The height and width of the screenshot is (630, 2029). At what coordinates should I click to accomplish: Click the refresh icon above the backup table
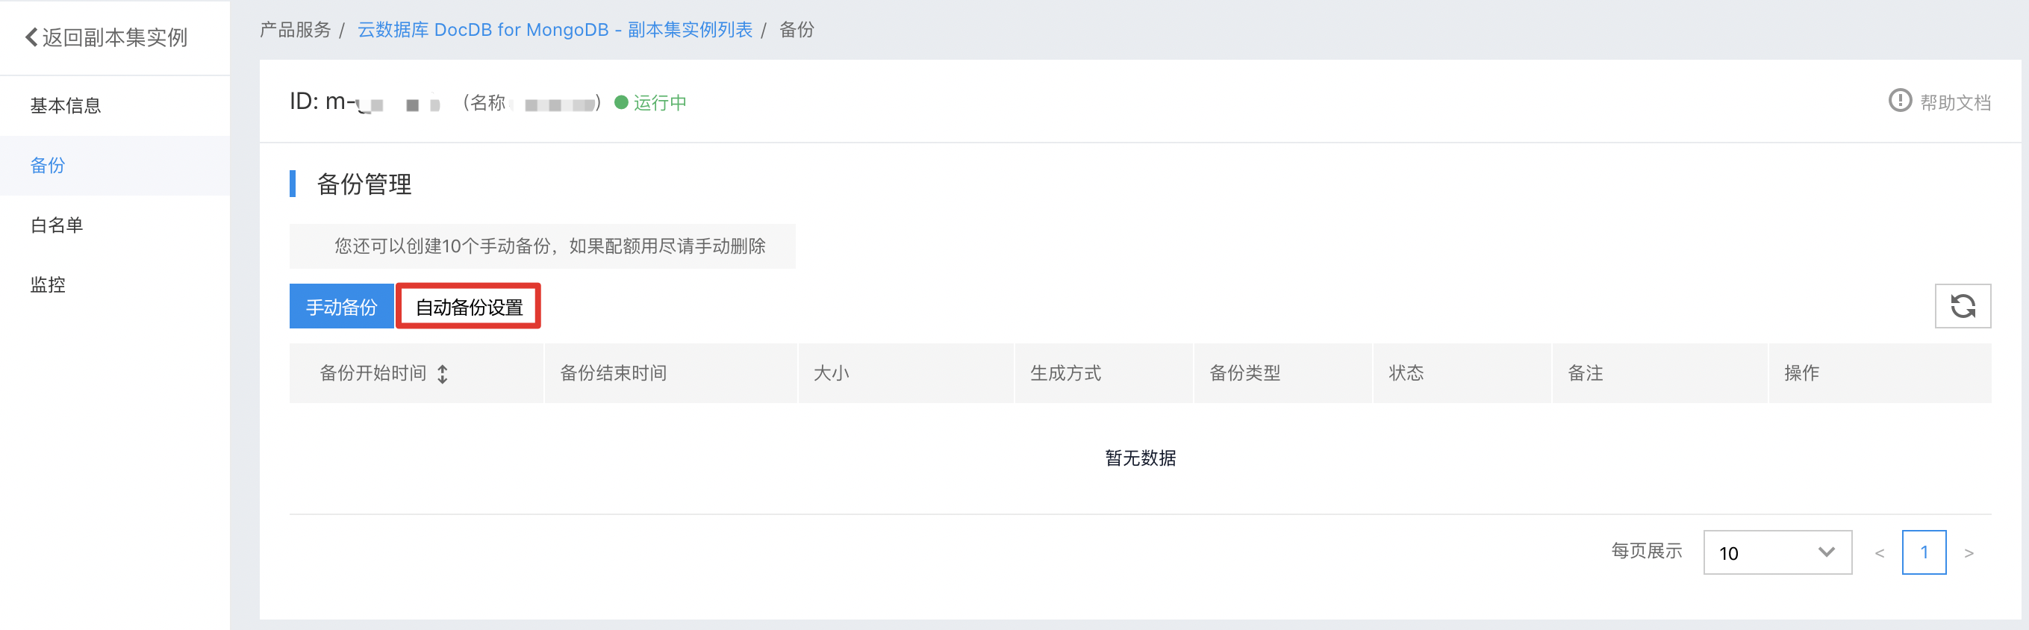[1962, 305]
